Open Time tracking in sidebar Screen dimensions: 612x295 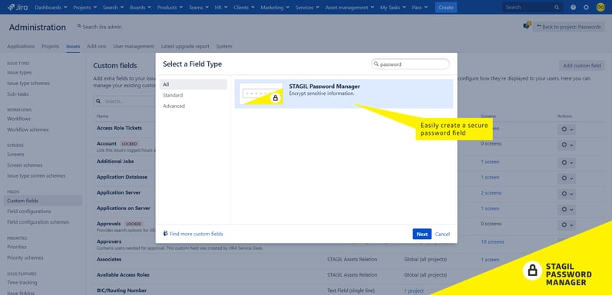tap(22, 283)
